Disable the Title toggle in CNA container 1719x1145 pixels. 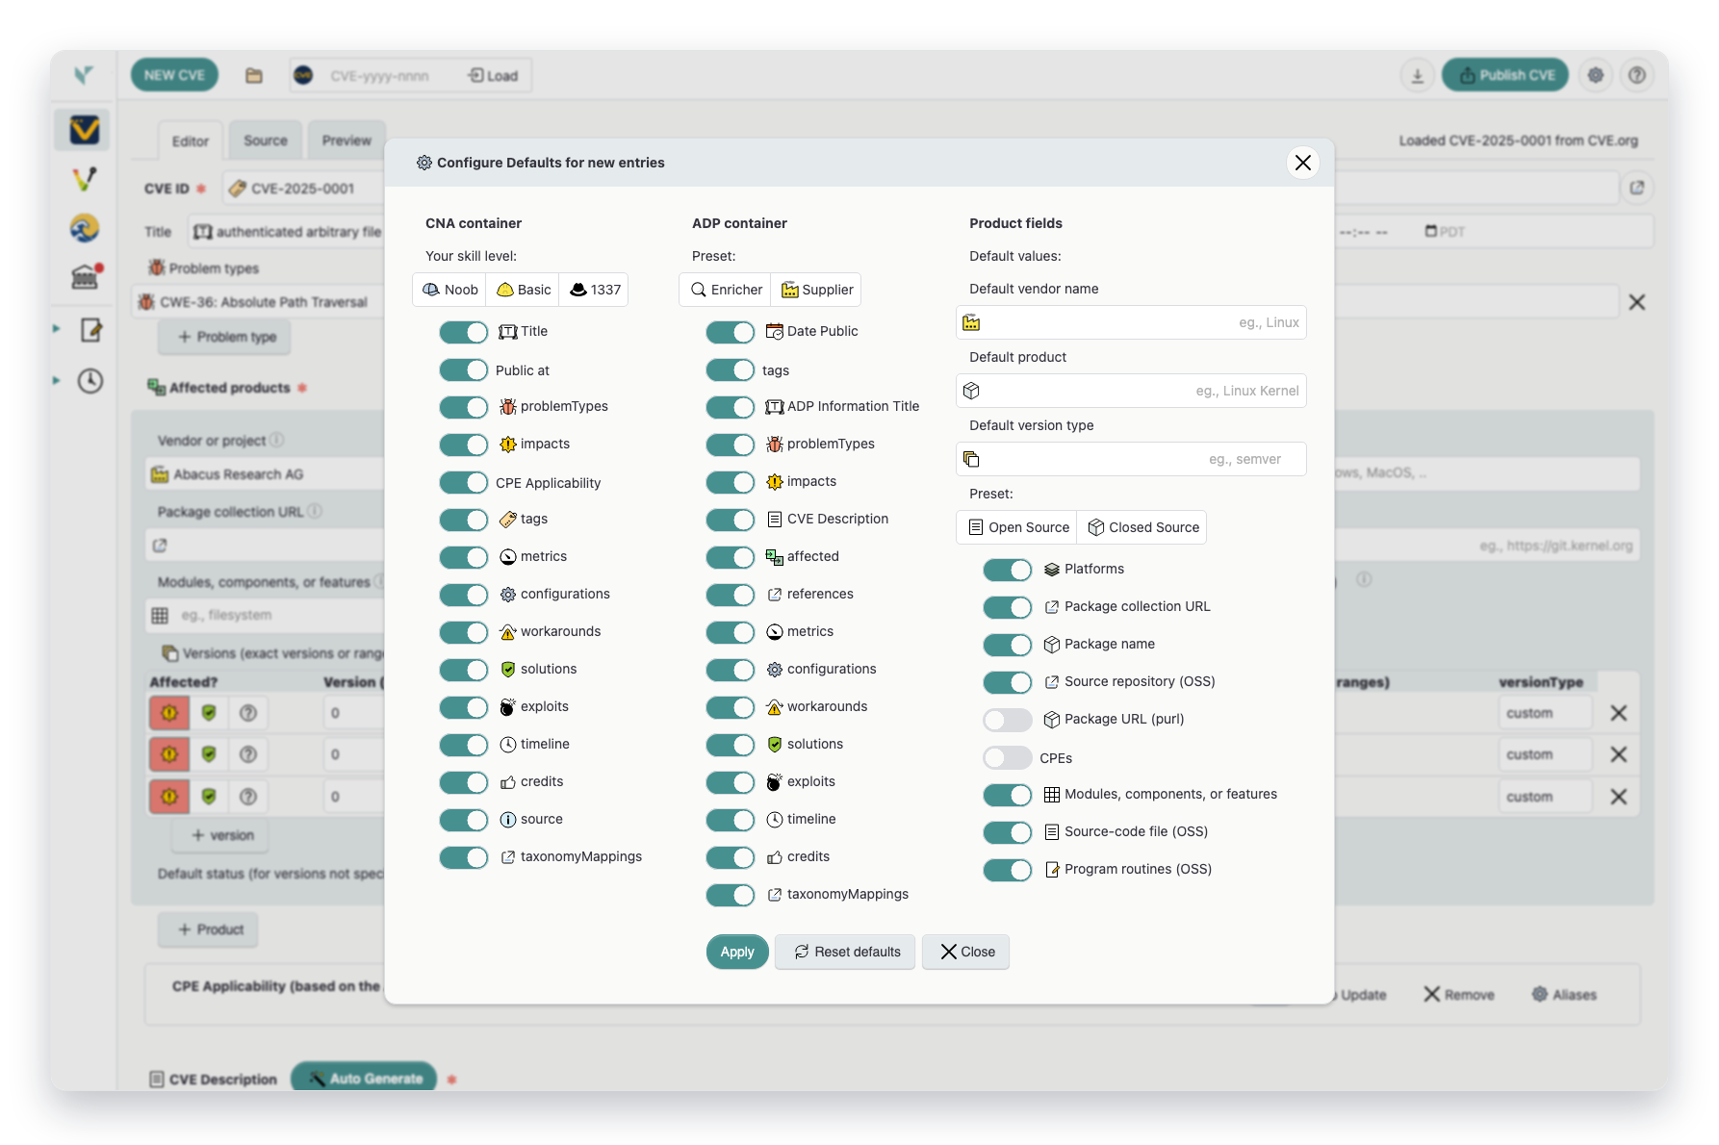point(463,332)
